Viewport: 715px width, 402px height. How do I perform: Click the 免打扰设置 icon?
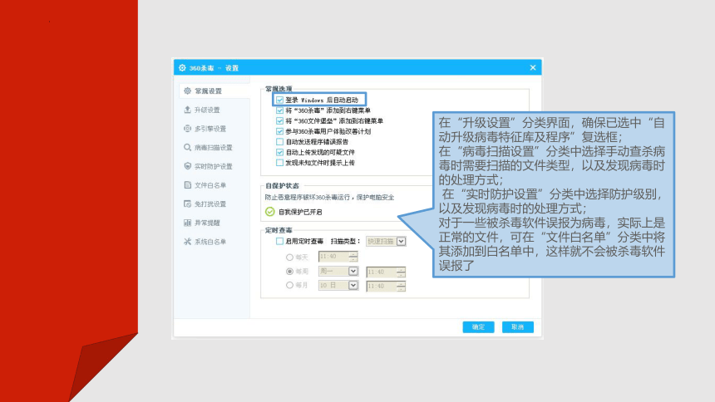point(187,203)
